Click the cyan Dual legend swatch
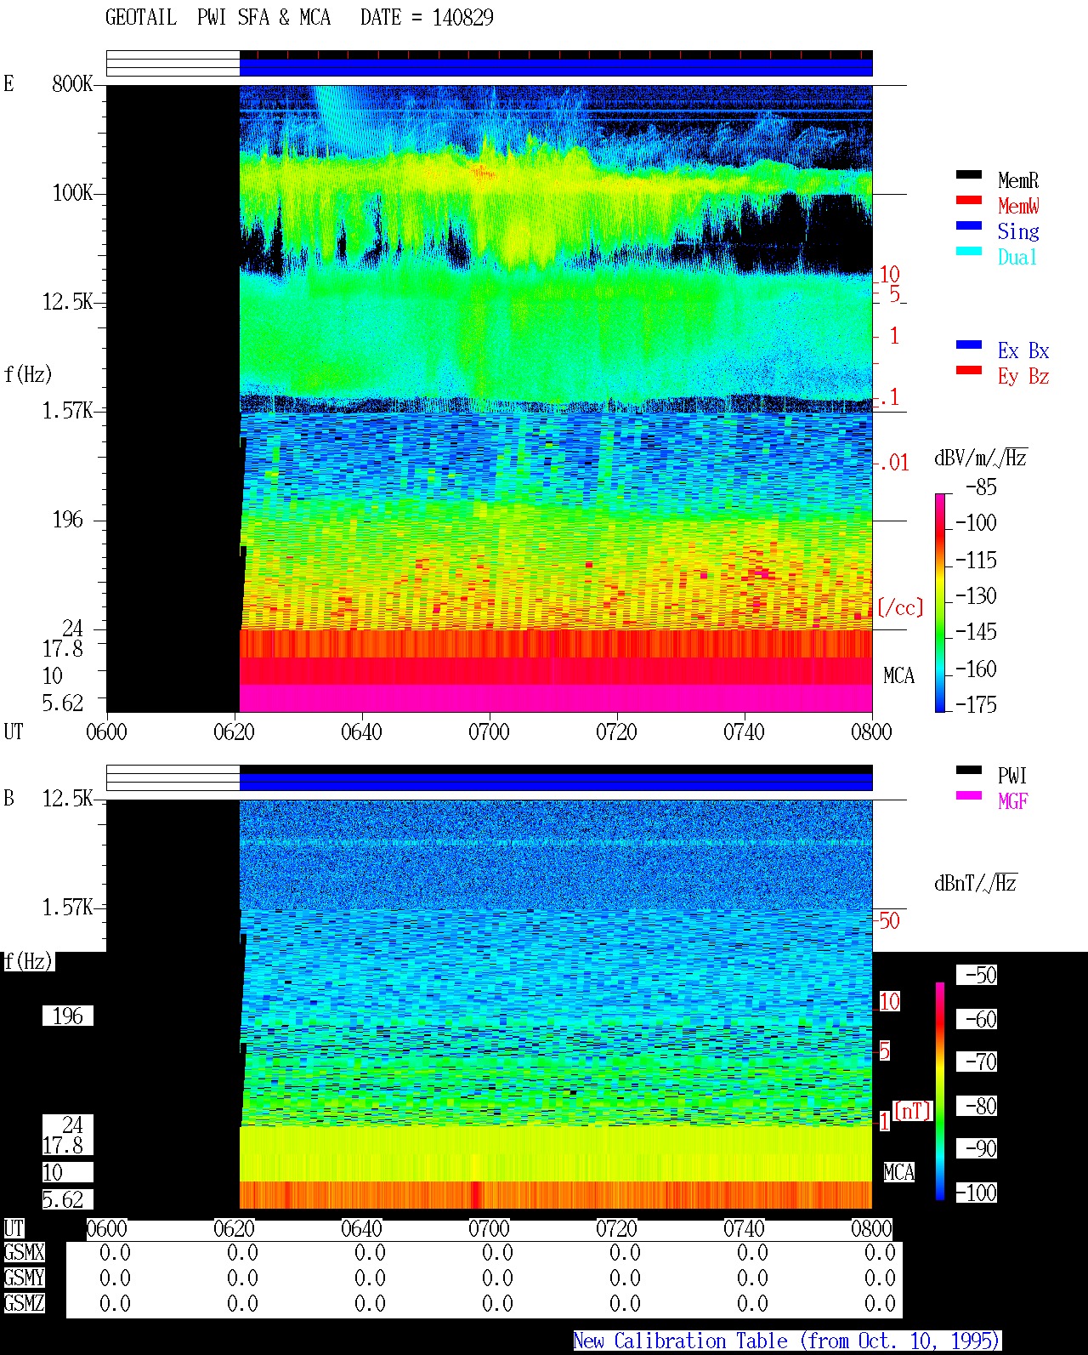 [x=969, y=251]
